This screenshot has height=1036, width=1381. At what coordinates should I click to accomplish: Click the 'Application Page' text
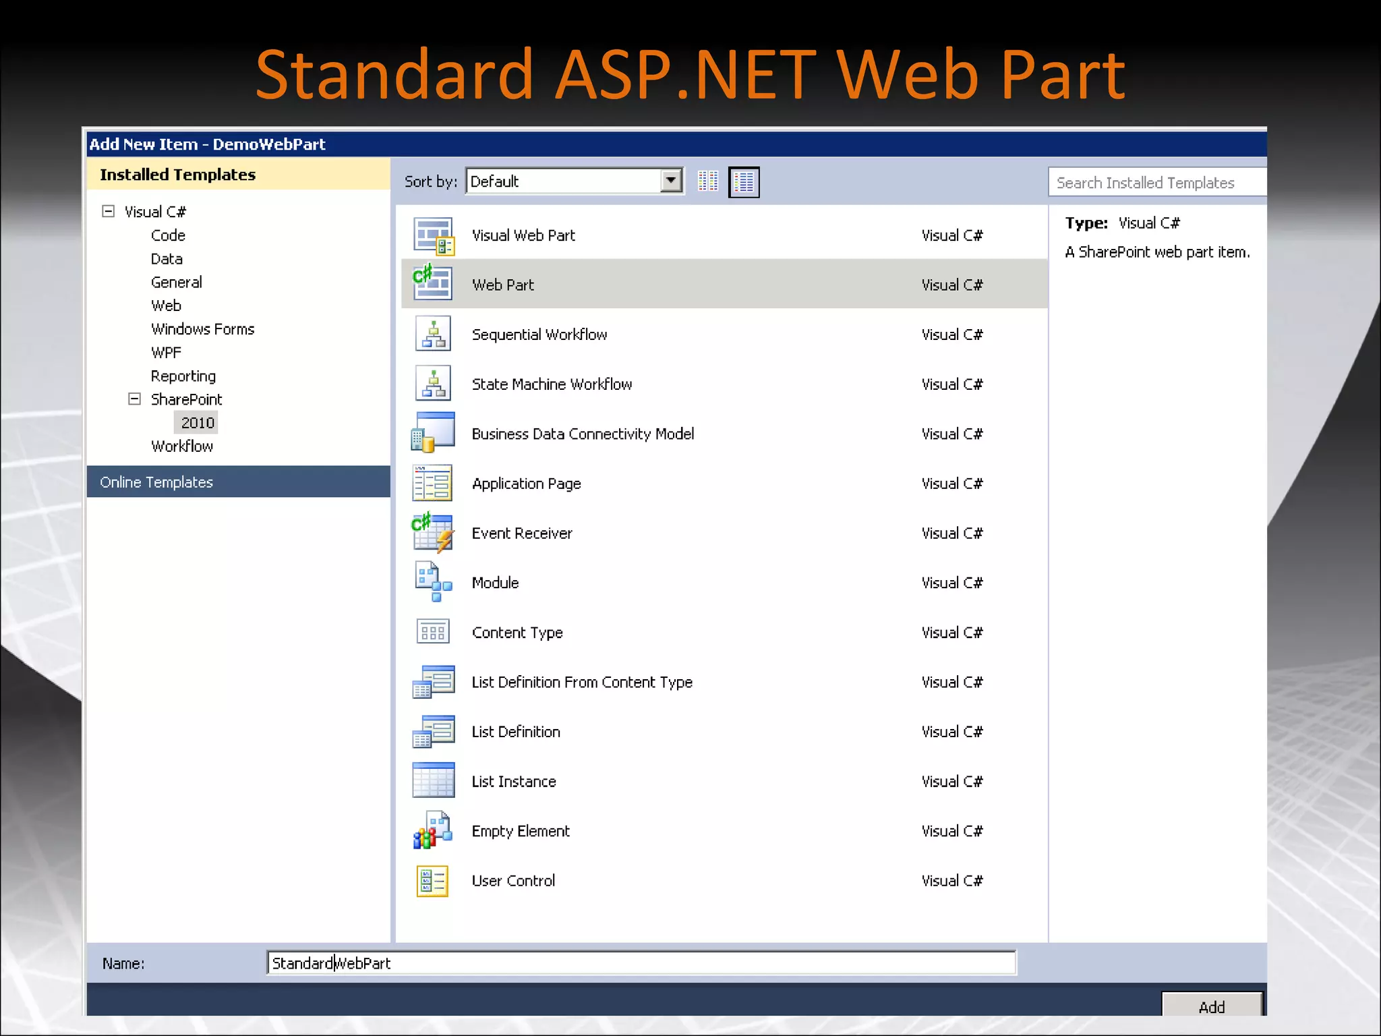coord(526,484)
